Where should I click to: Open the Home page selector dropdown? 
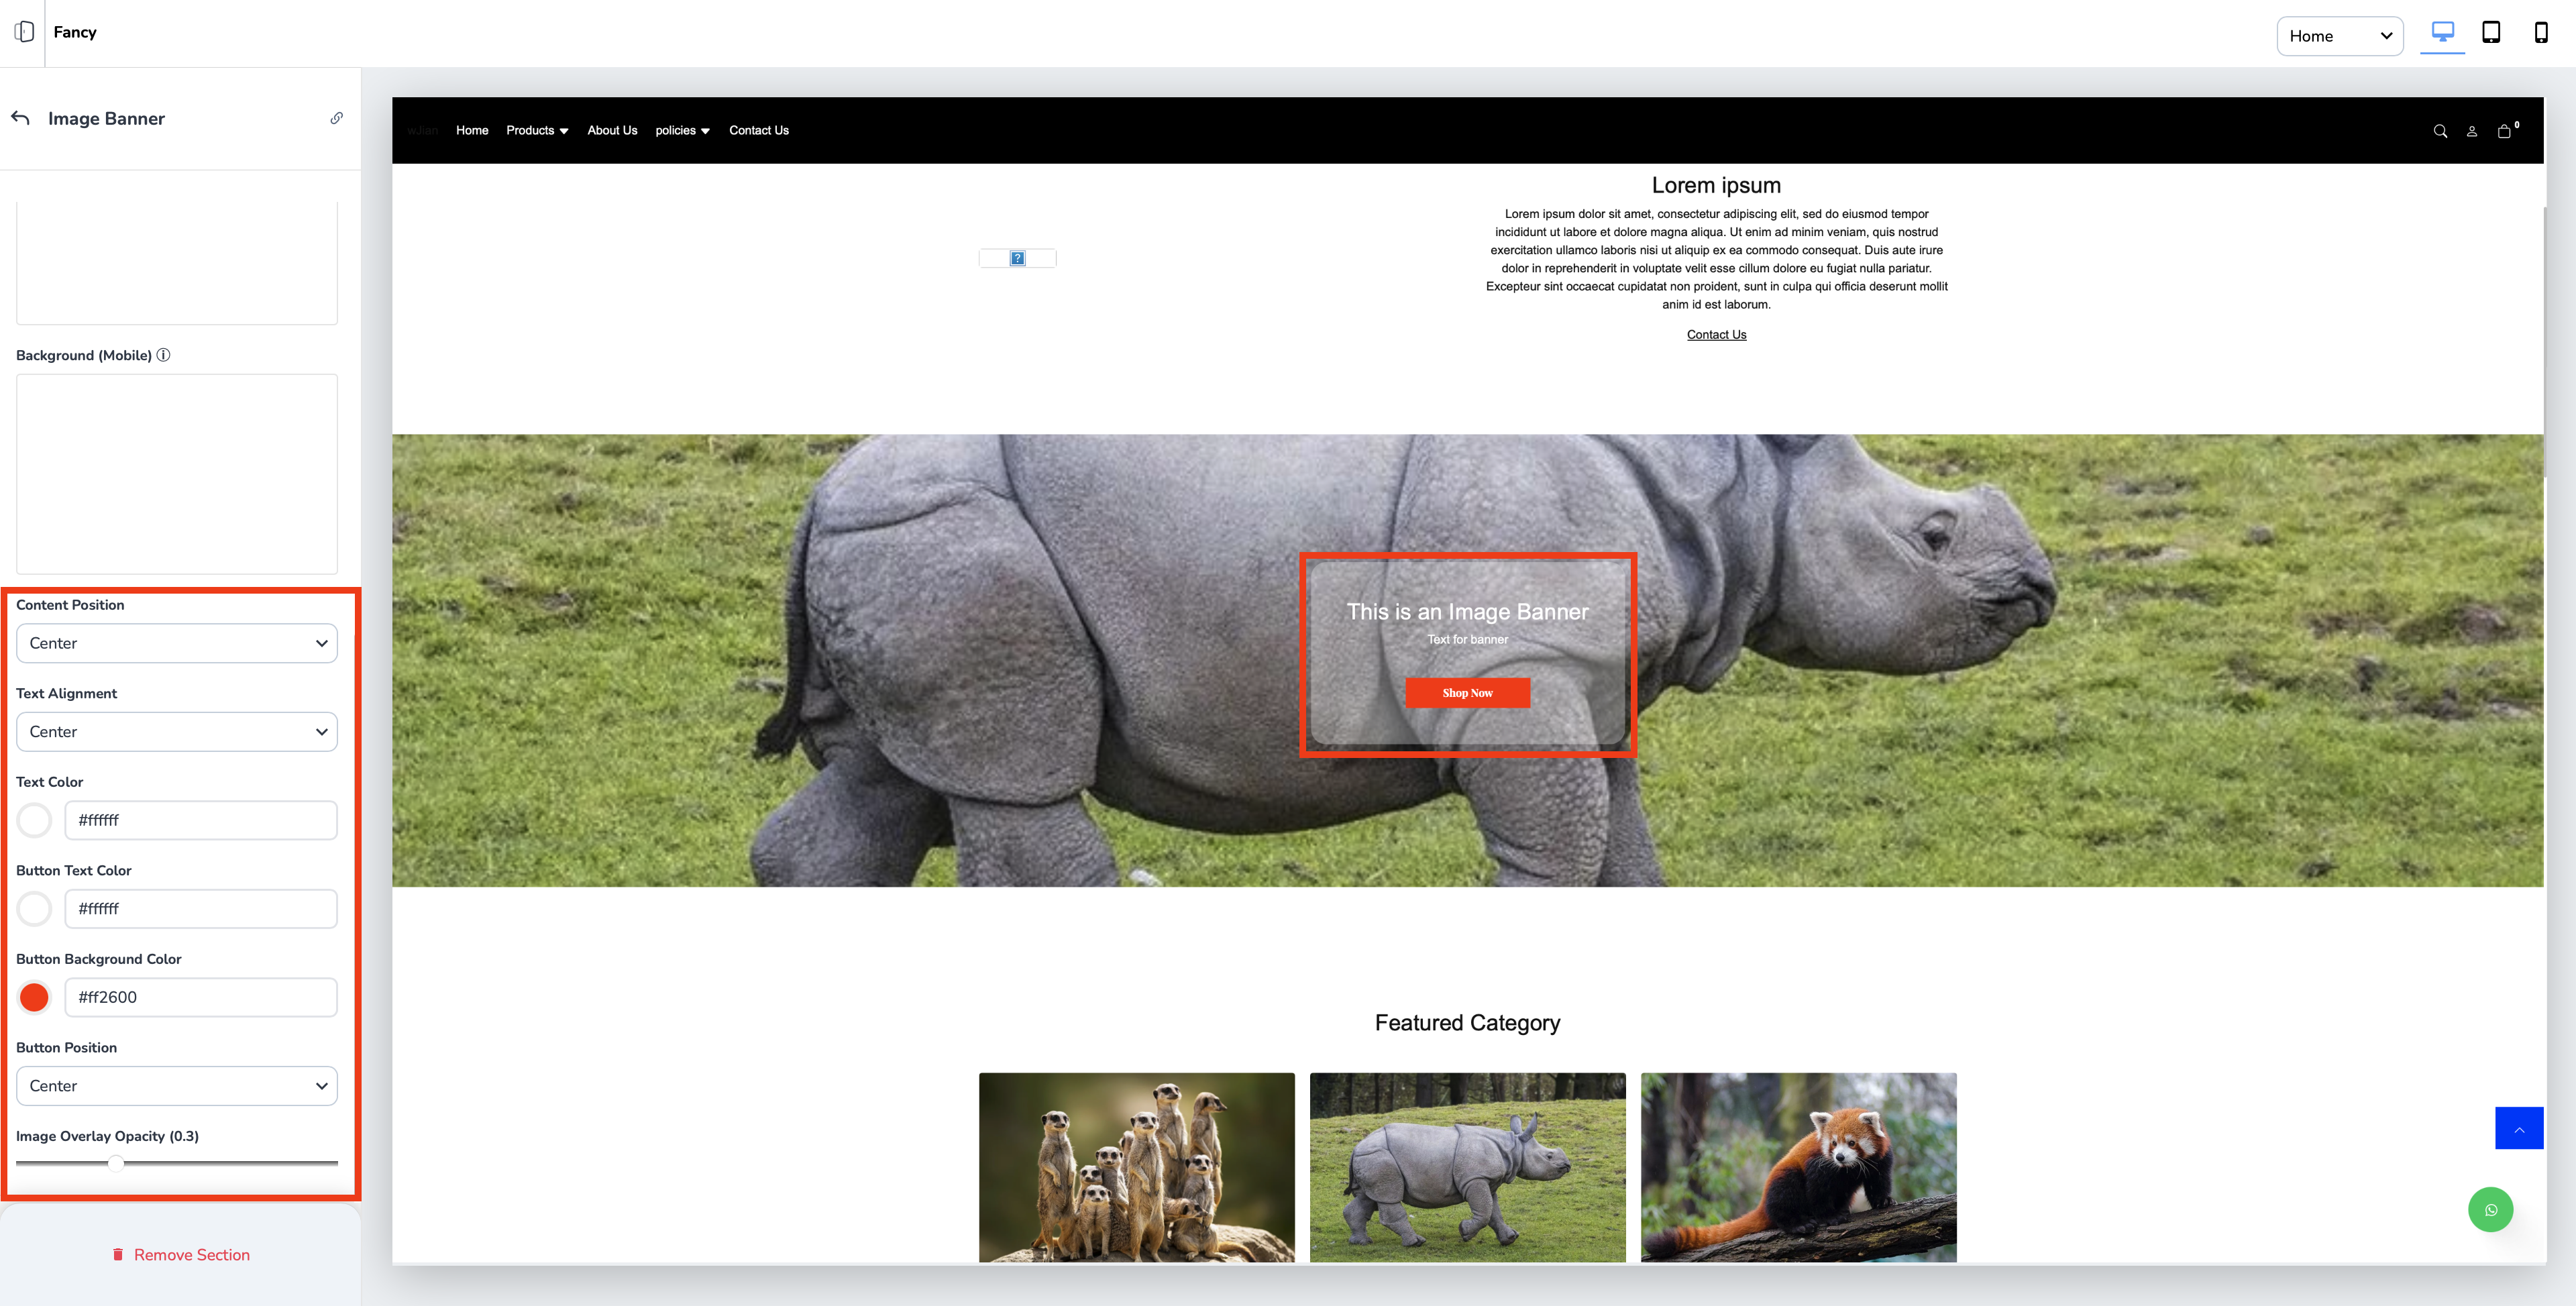pos(2339,36)
